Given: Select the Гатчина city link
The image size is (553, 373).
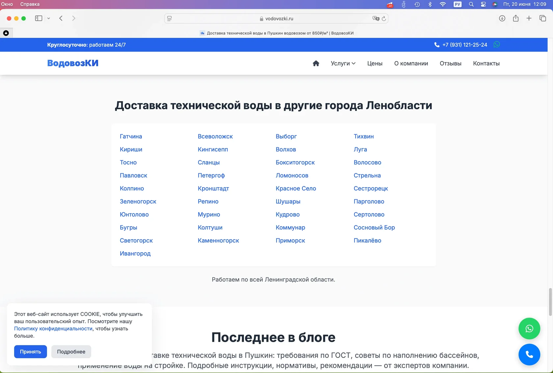Looking at the screenshot, I should click(x=131, y=136).
